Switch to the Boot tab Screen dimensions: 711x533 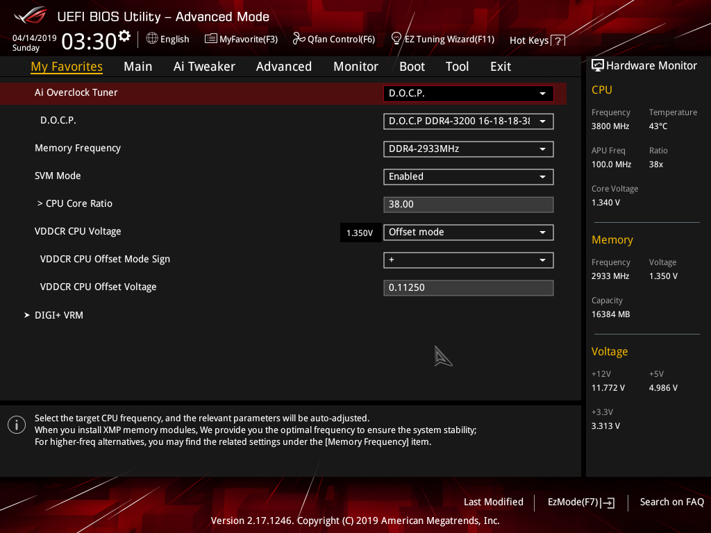tap(412, 67)
